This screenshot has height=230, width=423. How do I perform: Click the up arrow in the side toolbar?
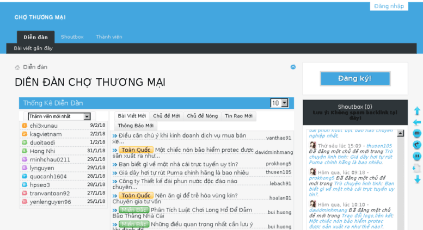[417, 111]
